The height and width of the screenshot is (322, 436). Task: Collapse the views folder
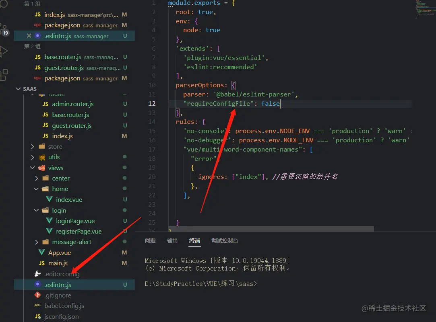point(74,168)
